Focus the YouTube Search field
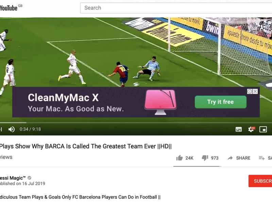Screen dimensions: 272x204 [176, 8]
